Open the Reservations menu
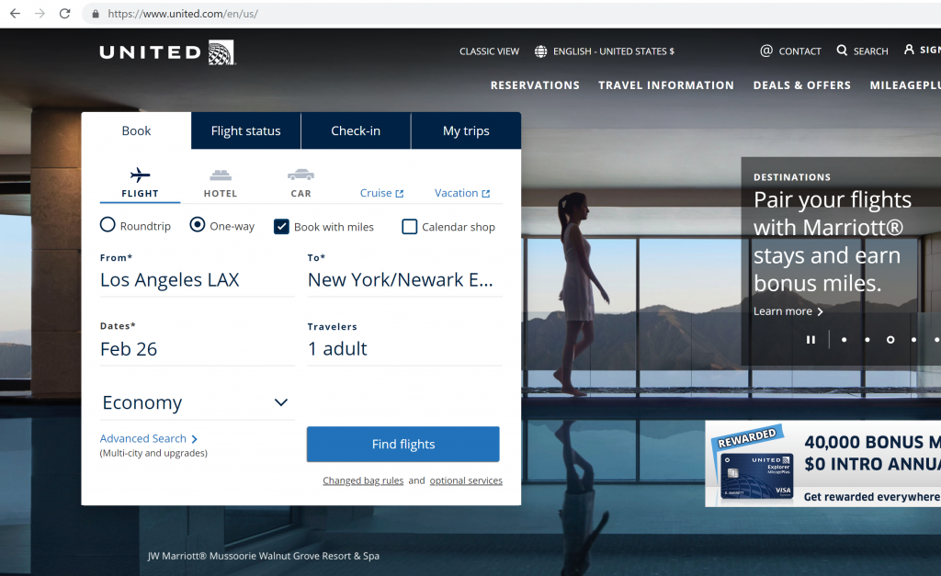Screen dimensions: 941x576 (536, 85)
